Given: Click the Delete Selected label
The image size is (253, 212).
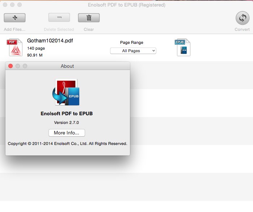Looking at the screenshot, I should pyautogui.click(x=59, y=29).
